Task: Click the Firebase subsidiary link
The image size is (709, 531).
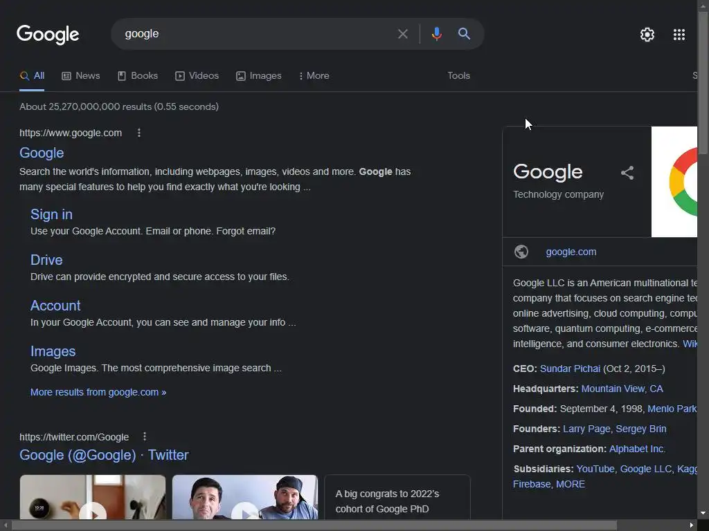Action: pos(531,484)
